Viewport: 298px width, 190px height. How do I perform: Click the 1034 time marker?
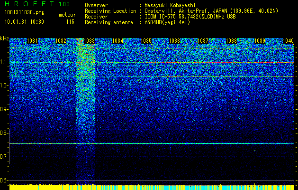pos(117,41)
